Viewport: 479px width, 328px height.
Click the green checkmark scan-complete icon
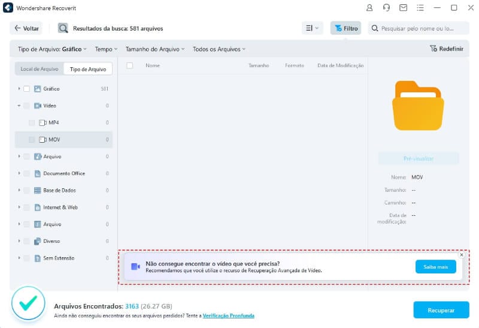pos(28,303)
